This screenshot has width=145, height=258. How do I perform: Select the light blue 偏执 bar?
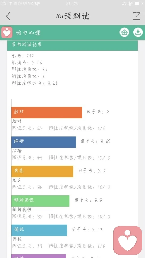39,230
